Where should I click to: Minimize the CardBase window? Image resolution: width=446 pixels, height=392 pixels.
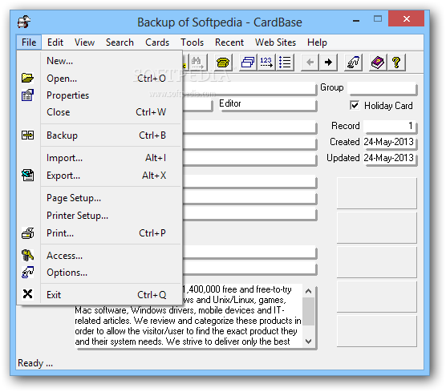click(x=356, y=20)
